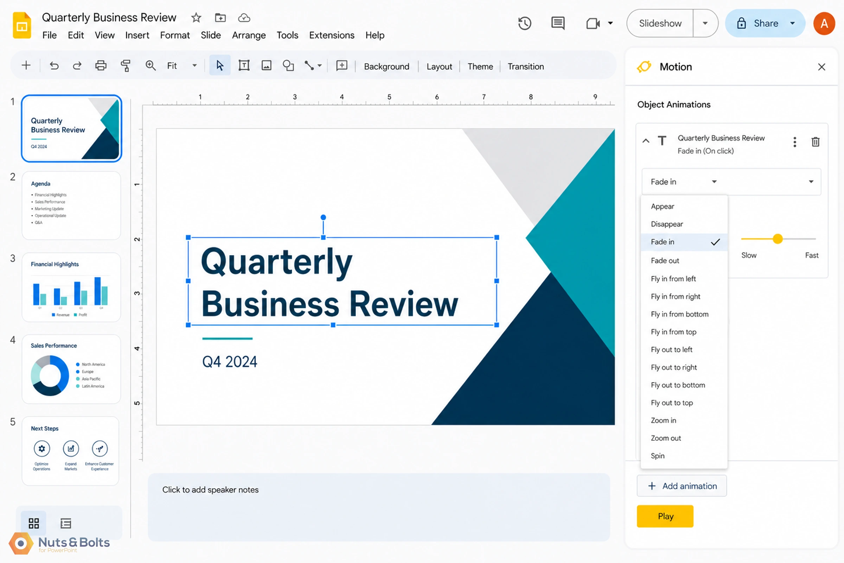844x563 pixels.
Task: Click the yellow Play button
Action: (665, 516)
